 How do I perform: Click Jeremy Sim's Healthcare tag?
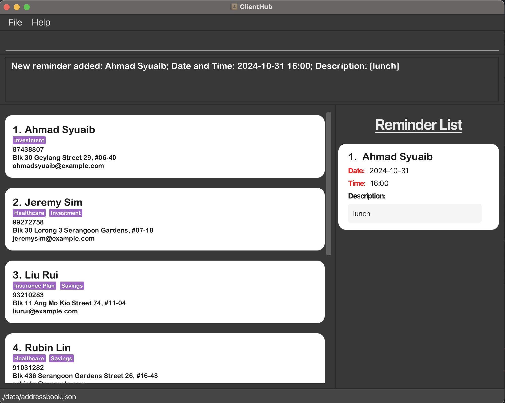pos(29,213)
